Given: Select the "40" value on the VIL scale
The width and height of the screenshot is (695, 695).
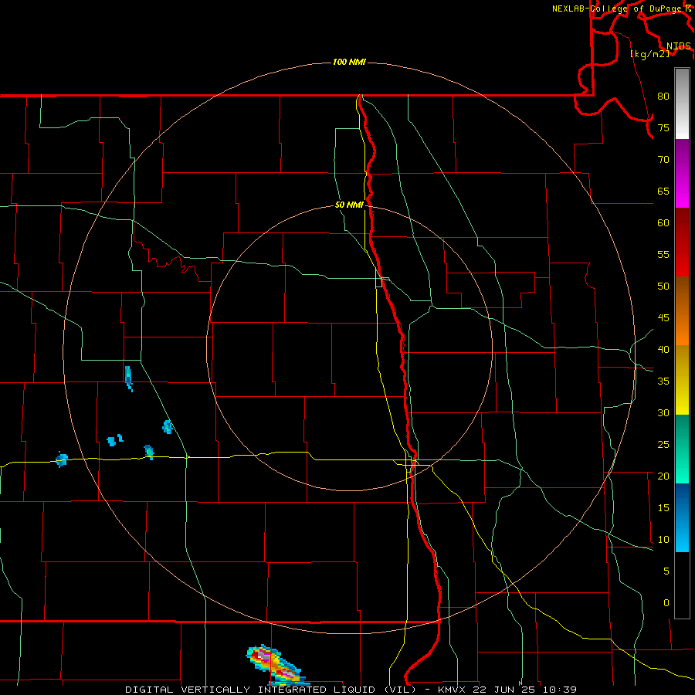Looking at the screenshot, I should (x=663, y=349).
